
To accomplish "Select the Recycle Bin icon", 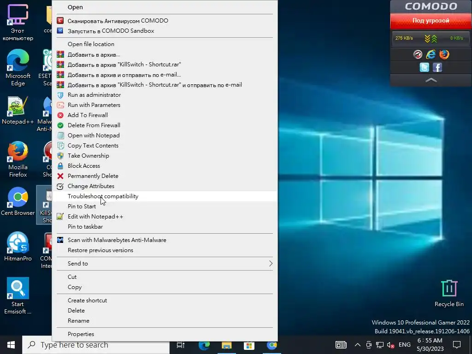I will [449, 294].
